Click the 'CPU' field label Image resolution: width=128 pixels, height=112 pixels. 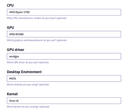[x=10, y=5]
